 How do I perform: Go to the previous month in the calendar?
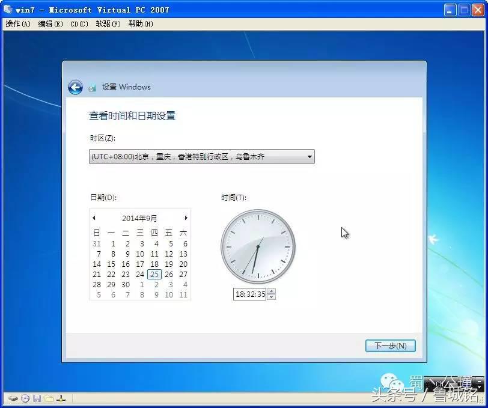click(x=94, y=218)
